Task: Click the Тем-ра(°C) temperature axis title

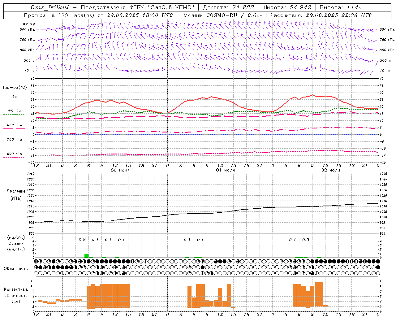Action: [15, 88]
